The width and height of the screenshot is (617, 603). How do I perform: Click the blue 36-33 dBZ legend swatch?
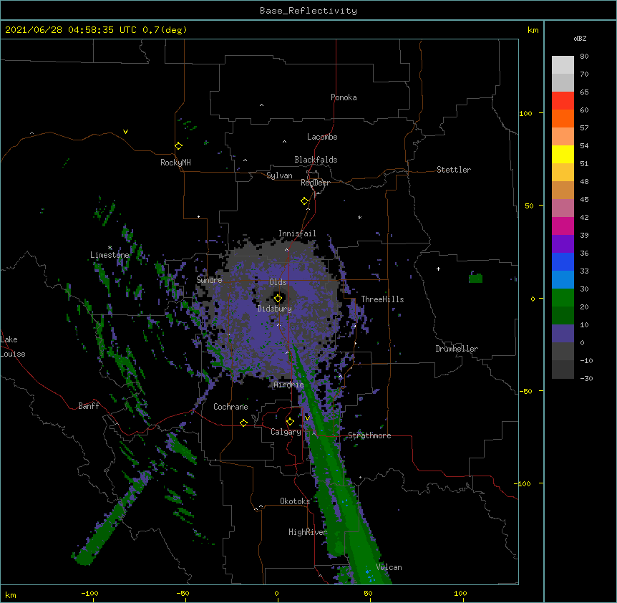tap(563, 262)
